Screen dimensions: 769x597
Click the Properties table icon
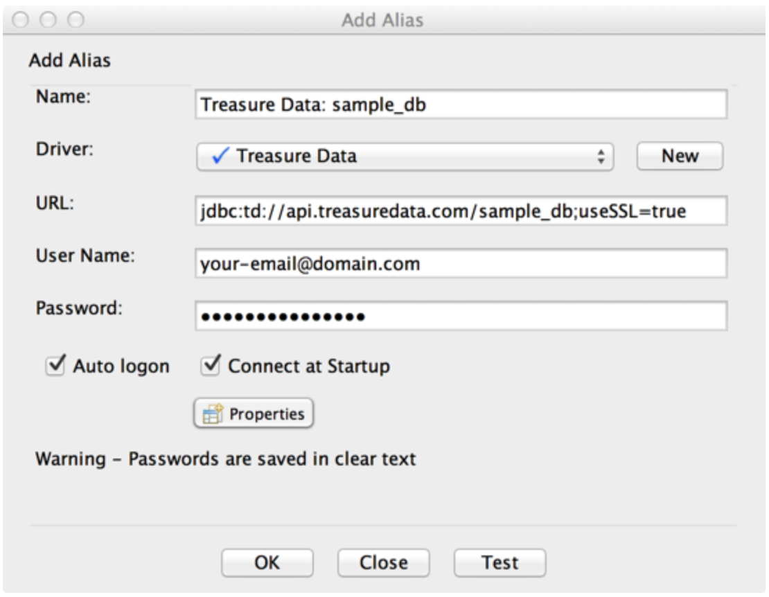[212, 414]
